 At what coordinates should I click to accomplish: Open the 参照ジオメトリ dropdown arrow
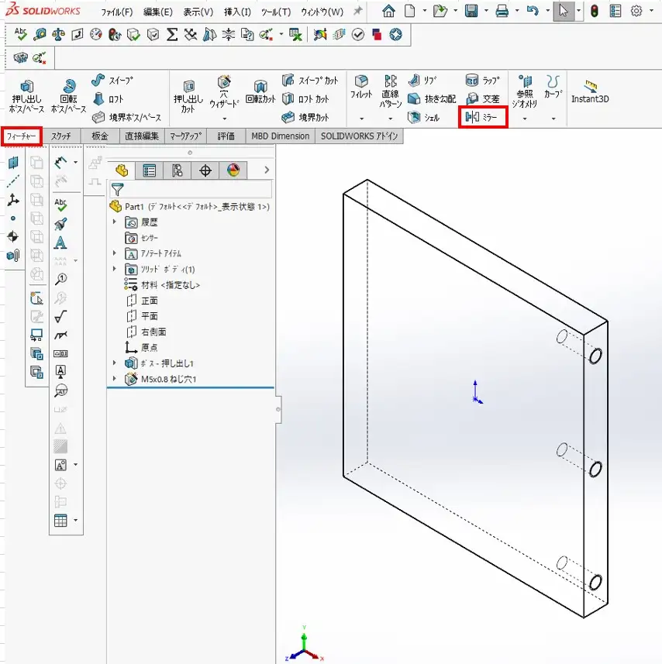[525, 119]
